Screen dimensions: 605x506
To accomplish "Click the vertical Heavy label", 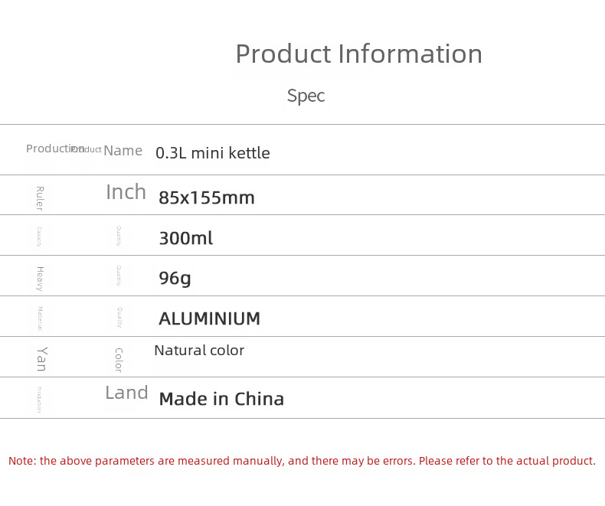I will click(40, 278).
